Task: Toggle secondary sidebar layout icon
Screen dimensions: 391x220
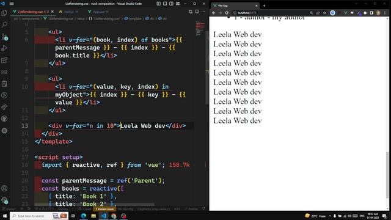Action: (x=171, y=4)
